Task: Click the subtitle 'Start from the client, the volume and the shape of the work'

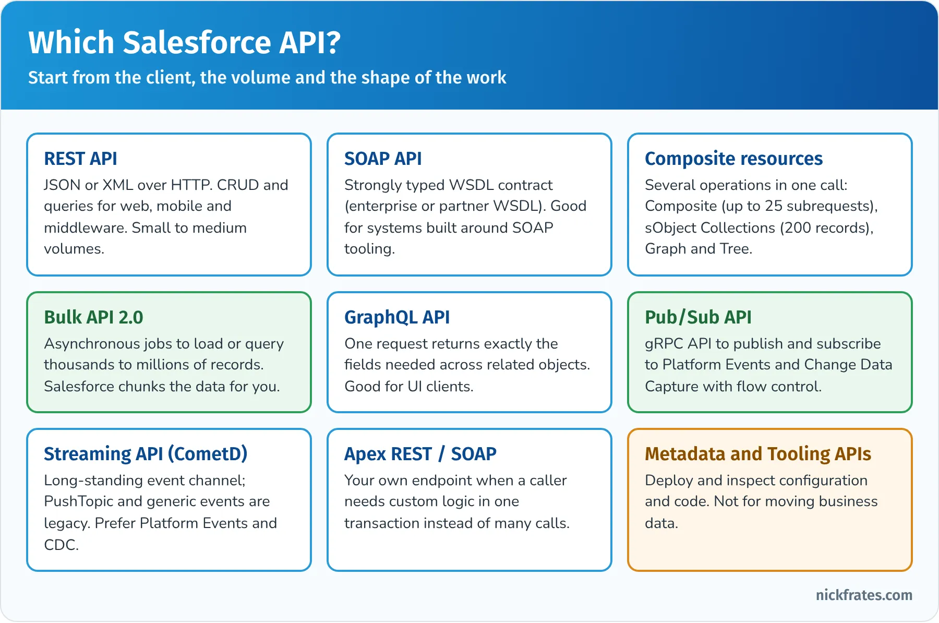Action: [x=267, y=77]
